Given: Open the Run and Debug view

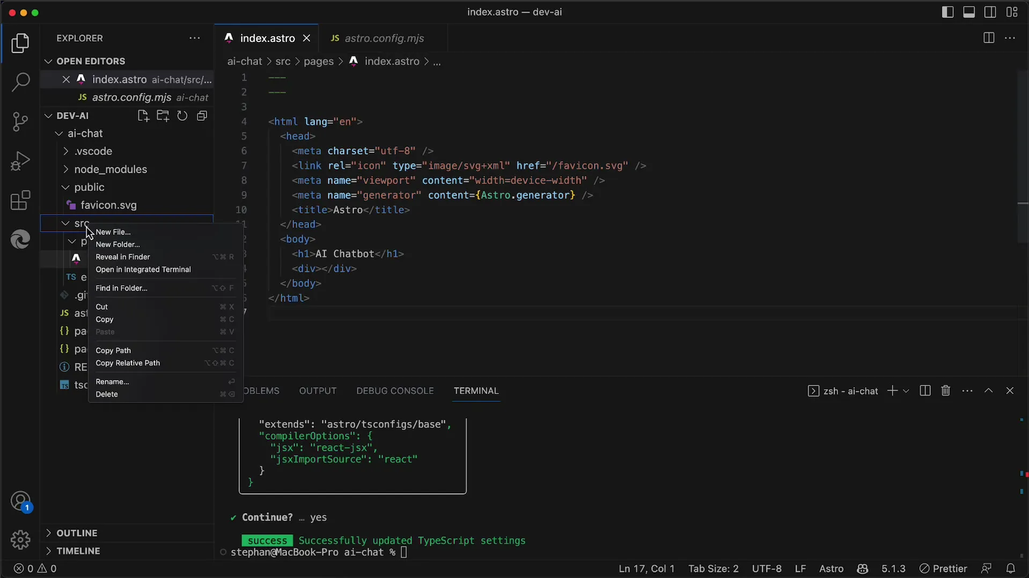Looking at the screenshot, I should pos(20,161).
